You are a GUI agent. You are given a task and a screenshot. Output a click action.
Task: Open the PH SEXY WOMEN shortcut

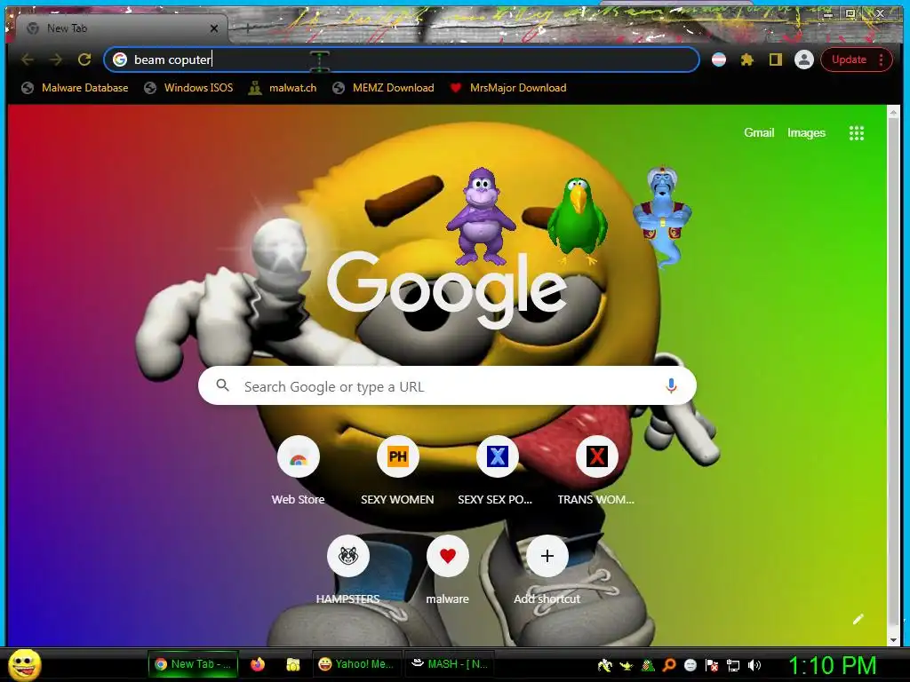click(x=397, y=456)
